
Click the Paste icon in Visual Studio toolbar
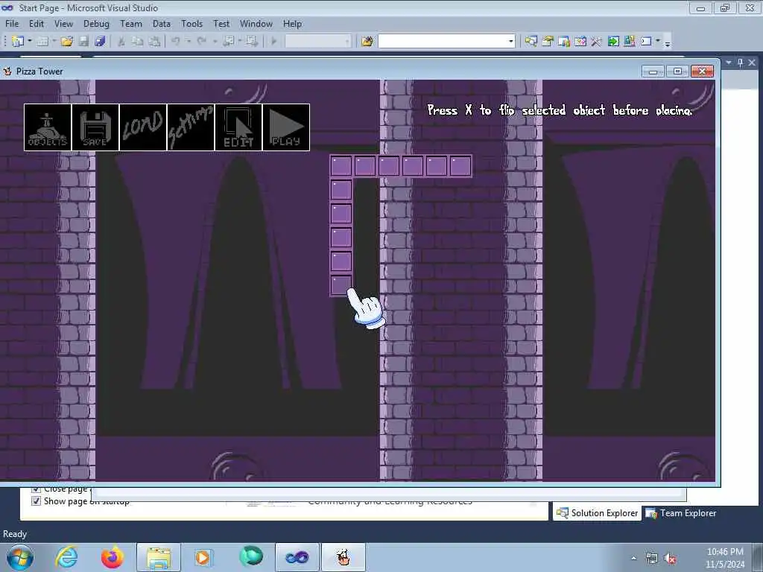[x=154, y=42]
